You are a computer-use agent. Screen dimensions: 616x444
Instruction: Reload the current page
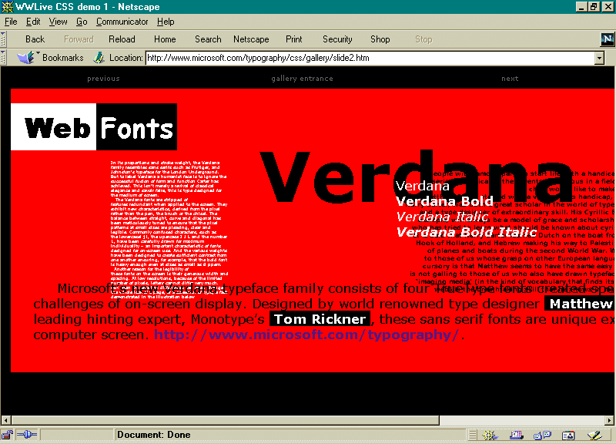[122, 39]
